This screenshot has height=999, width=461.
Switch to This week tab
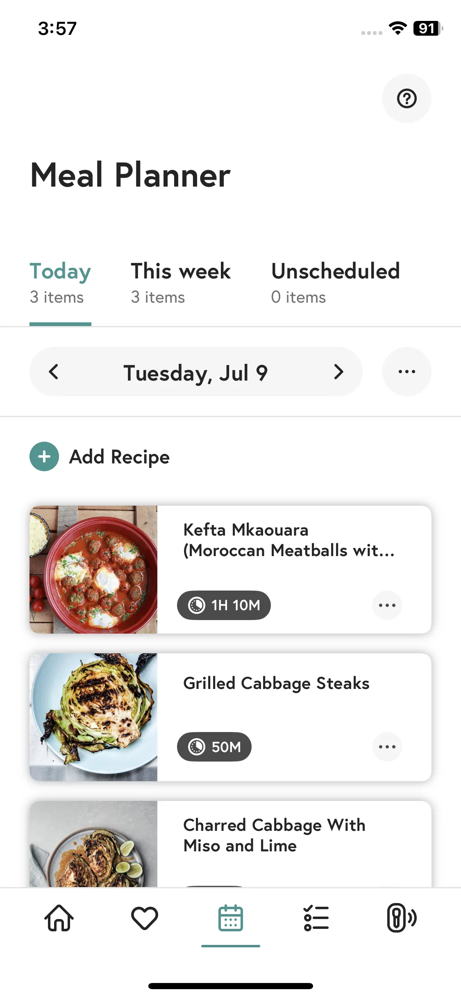coord(181,283)
